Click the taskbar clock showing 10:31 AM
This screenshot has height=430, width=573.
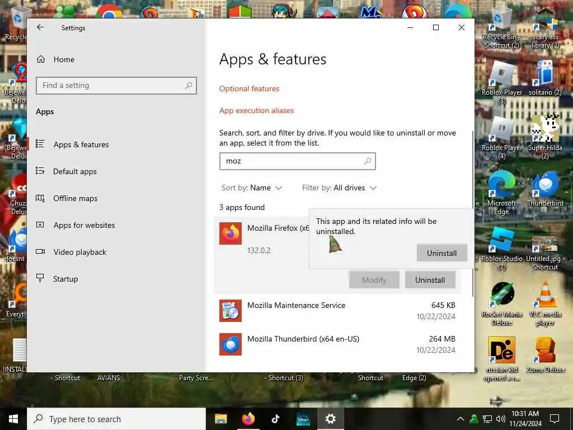(x=525, y=419)
